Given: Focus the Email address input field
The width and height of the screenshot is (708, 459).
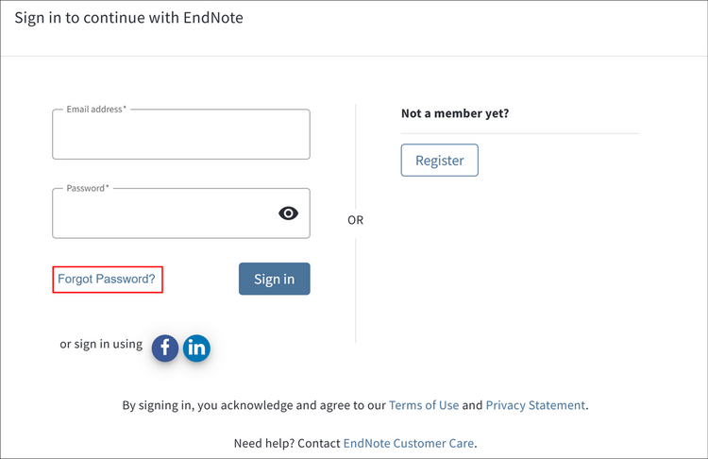Looking at the screenshot, I should [180, 138].
